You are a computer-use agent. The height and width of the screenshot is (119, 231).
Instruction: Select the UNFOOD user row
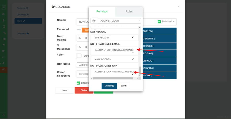coord(160,61)
